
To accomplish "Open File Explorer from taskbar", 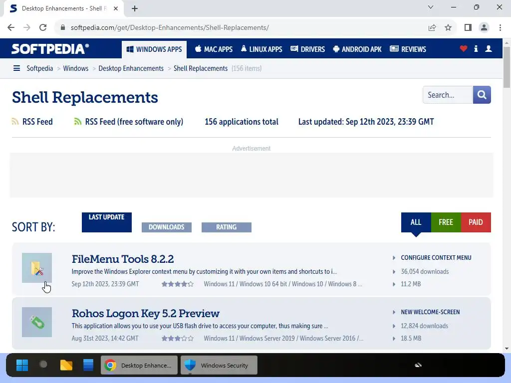I will (x=66, y=365).
